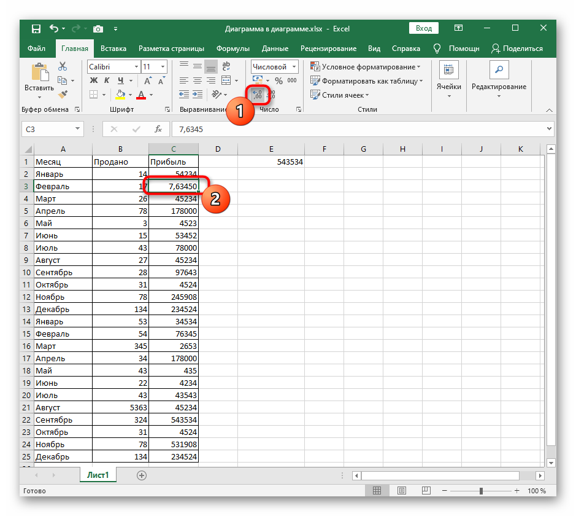
Task: Click the Вход sign-in button
Action: pos(423,28)
